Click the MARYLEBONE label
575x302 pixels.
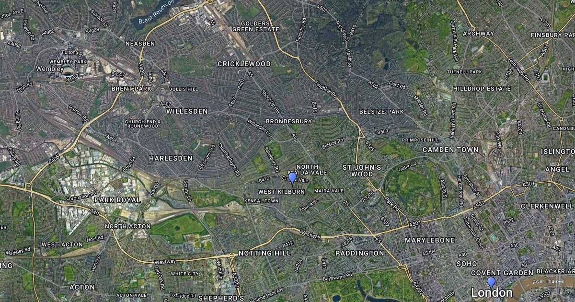click(x=430, y=240)
